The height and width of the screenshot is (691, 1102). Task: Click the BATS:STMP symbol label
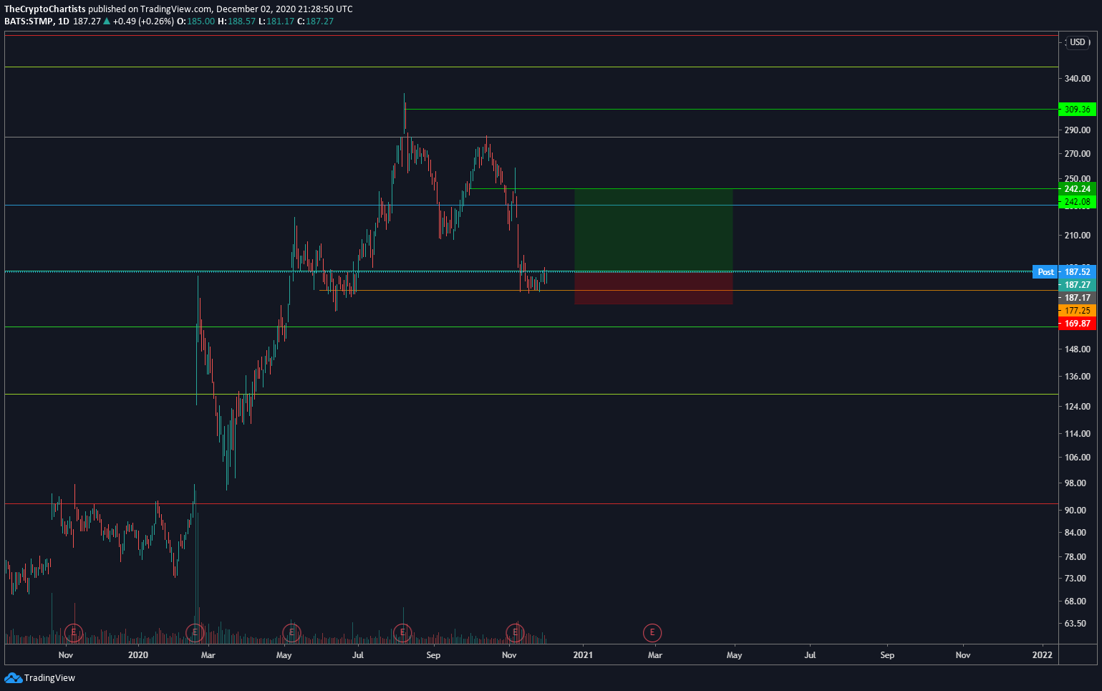pos(29,21)
